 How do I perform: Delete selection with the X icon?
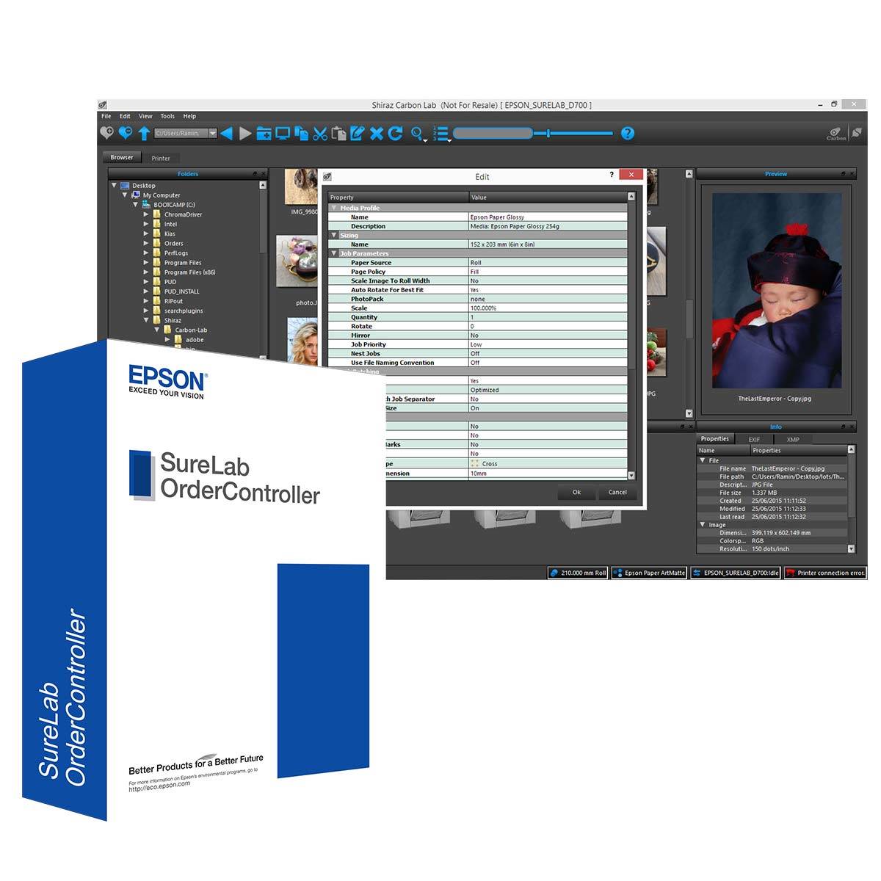tap(377, 133)
